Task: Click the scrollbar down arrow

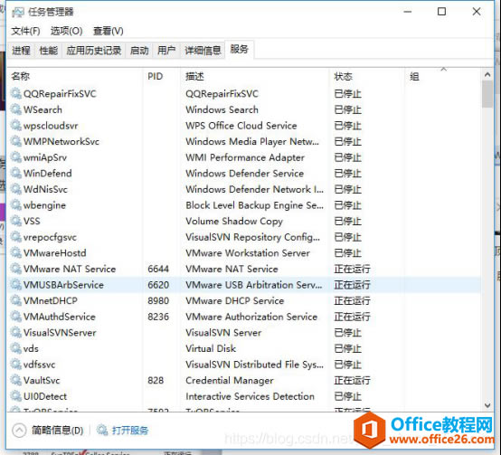Action: [x=487, y=405]
